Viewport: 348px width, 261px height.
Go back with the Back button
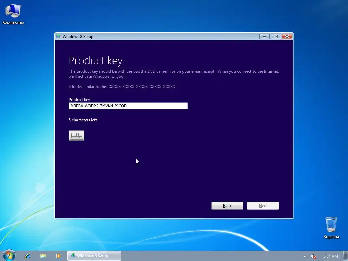tap(227, 206)
